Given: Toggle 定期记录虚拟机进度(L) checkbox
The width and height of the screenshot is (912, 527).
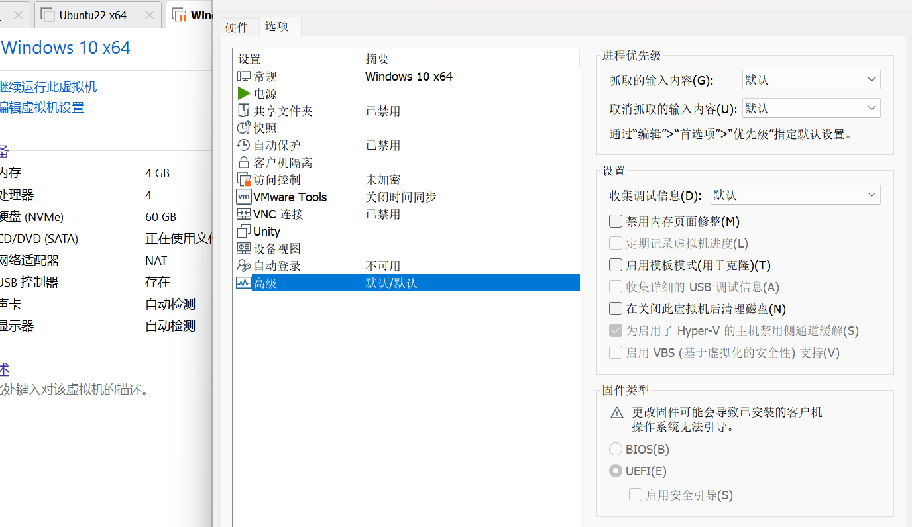Looking at the screenshot, I should [616, 243].
